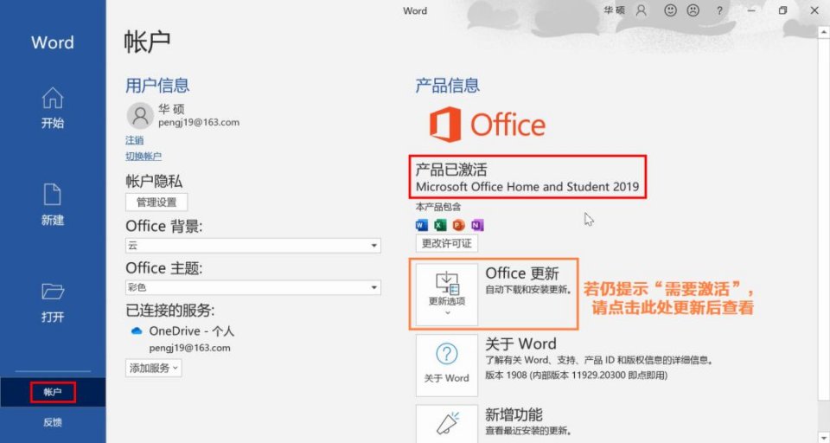This screenshot has height=443, width=830.
Task: Open the 更新选项 dropdown button
Action: pos(447,294)
